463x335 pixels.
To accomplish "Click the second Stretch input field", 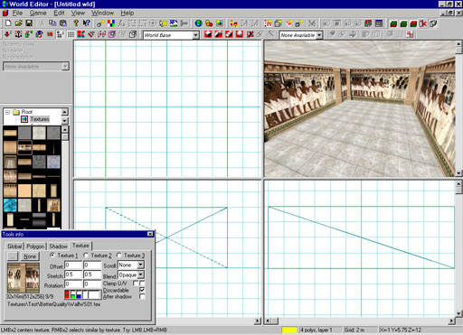I will point(92,275).
